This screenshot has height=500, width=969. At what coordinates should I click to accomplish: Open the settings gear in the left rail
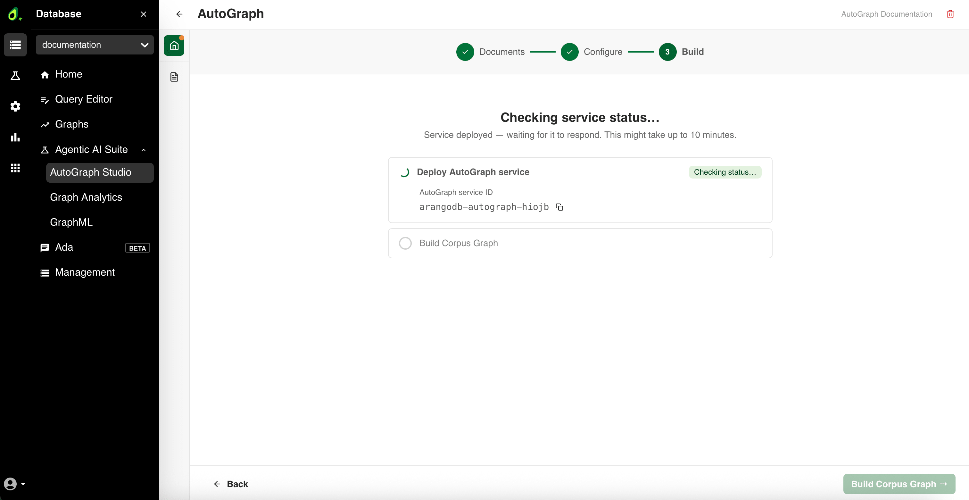click(x=15, y=106)
